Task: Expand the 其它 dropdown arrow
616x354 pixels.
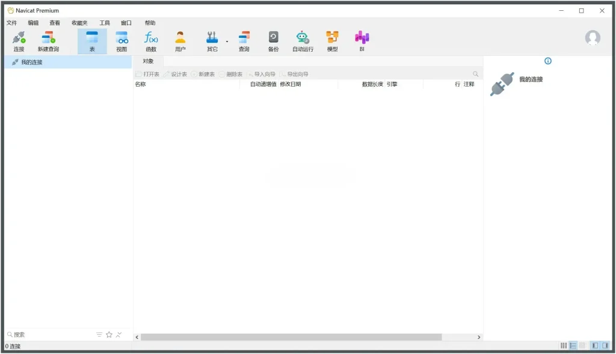Action: 227,41
